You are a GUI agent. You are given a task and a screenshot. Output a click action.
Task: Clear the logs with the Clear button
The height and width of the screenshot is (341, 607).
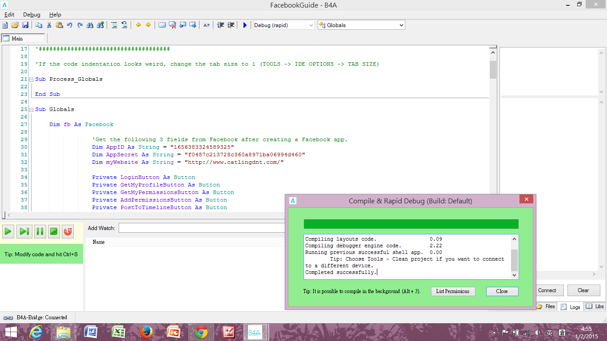coord(583,290)
